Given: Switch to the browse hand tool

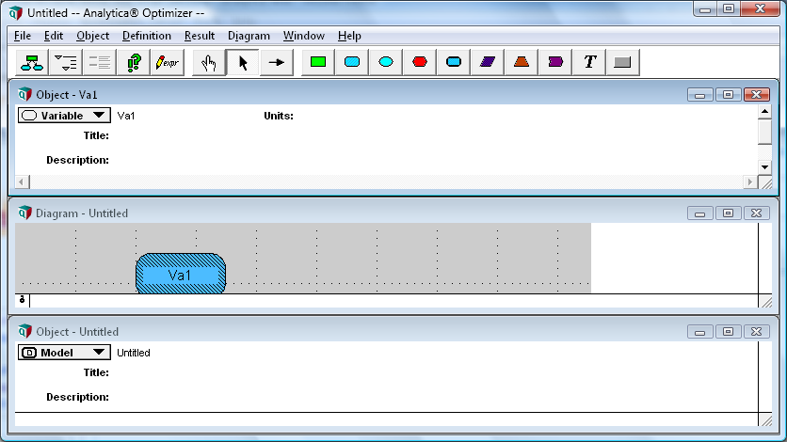Looking at the screenshot, I should tap(209, 63).
